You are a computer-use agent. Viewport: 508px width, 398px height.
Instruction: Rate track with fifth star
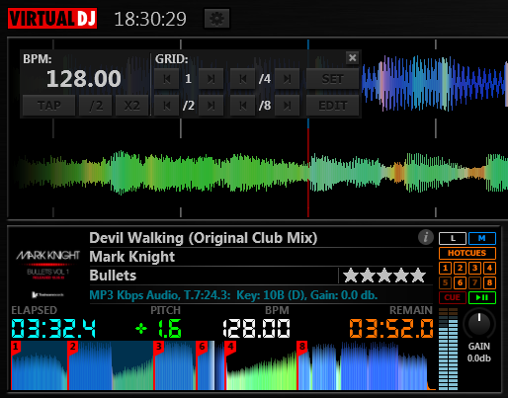[x=418, y=276]
